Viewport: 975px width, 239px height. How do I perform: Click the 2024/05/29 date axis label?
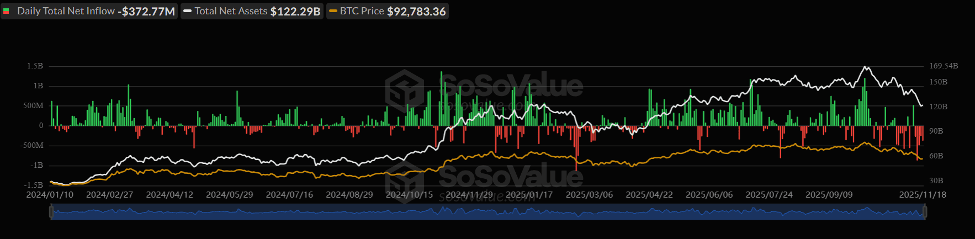pyautogui.click(x=230, y=195)
